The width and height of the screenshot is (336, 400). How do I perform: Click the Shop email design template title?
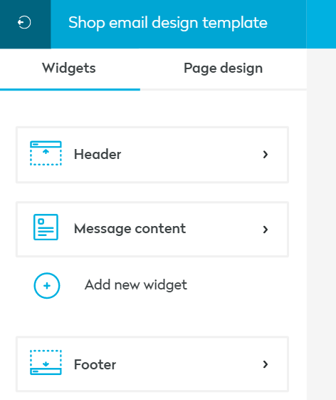click(168, 22)
